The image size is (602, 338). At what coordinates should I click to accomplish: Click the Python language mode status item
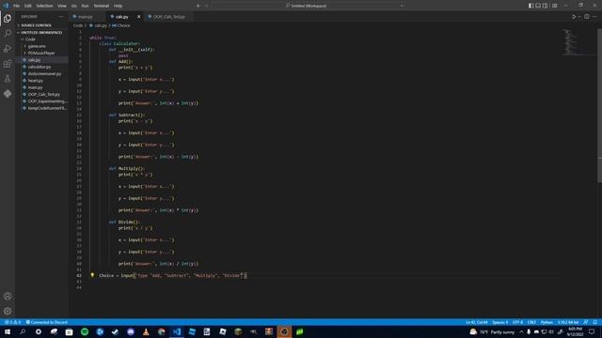pyautogui.click(x=547, y=322)
